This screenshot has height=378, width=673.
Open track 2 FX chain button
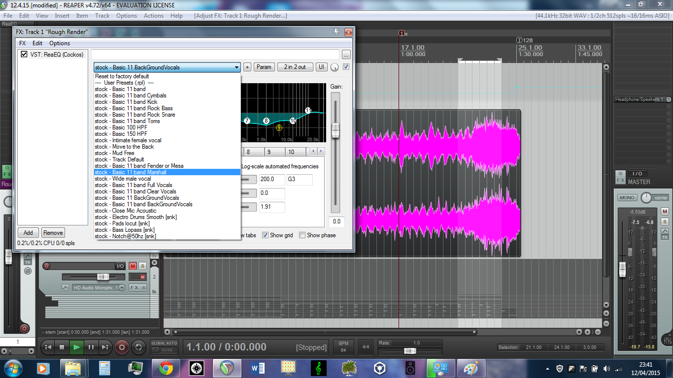pyautogui.click(x=134, y=288)
